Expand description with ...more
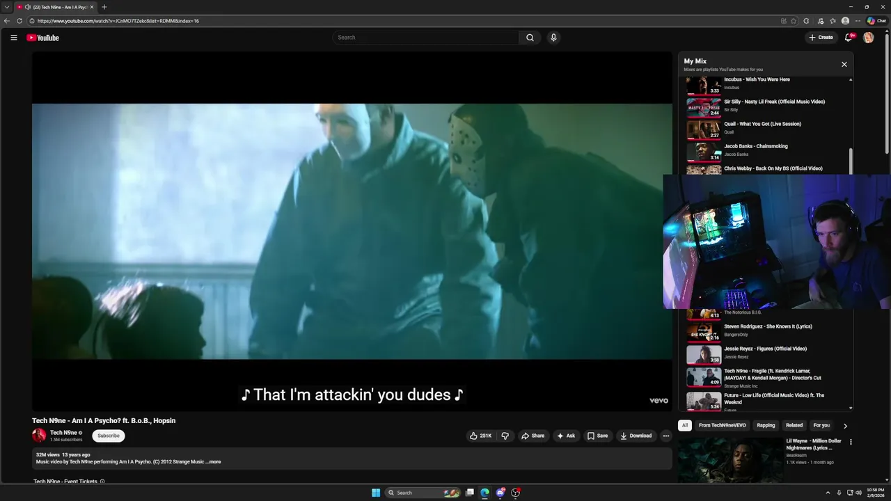The width and height of the screenshot is (891, 501). click(x=214, y=461)
